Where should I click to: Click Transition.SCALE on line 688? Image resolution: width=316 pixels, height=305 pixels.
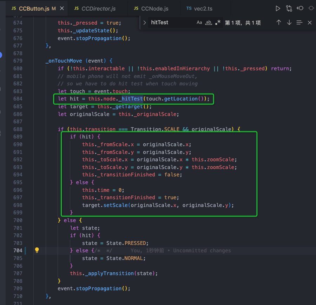155,129
